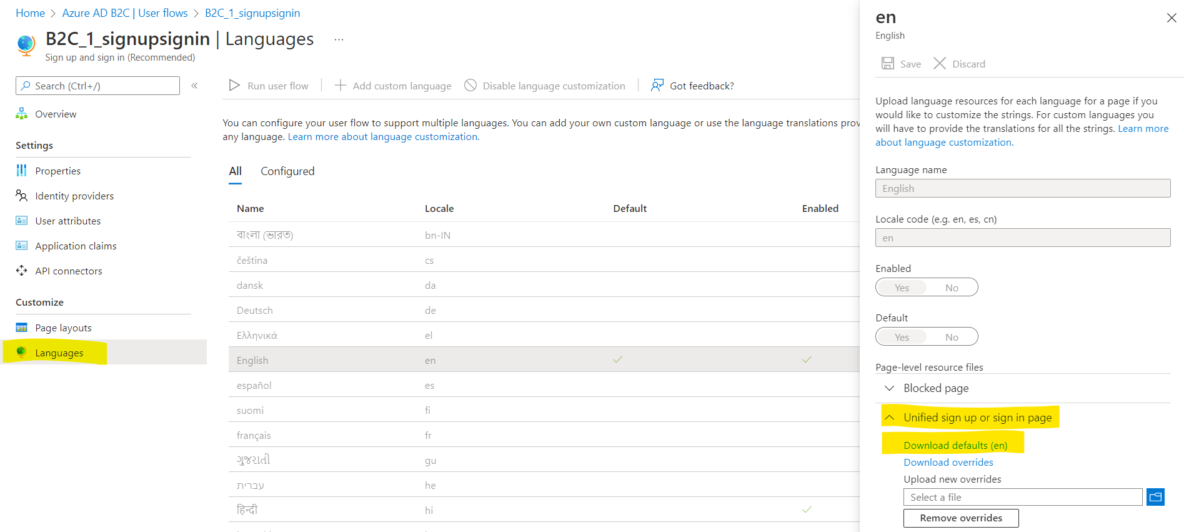Open Learn more link in main description
Screen dimensions: 1184x532
383,136
